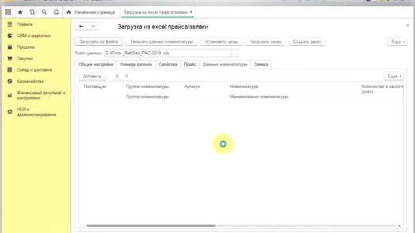Select Номера колонок tab
Screen dimensions: 415x233
[136, 65]
